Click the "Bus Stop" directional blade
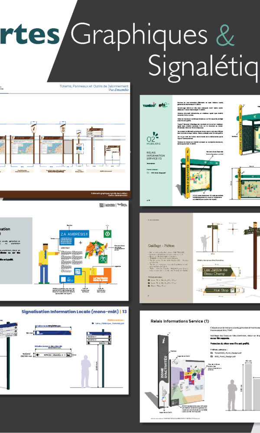This screenshot has height=433, width=260. pos(220,290)
